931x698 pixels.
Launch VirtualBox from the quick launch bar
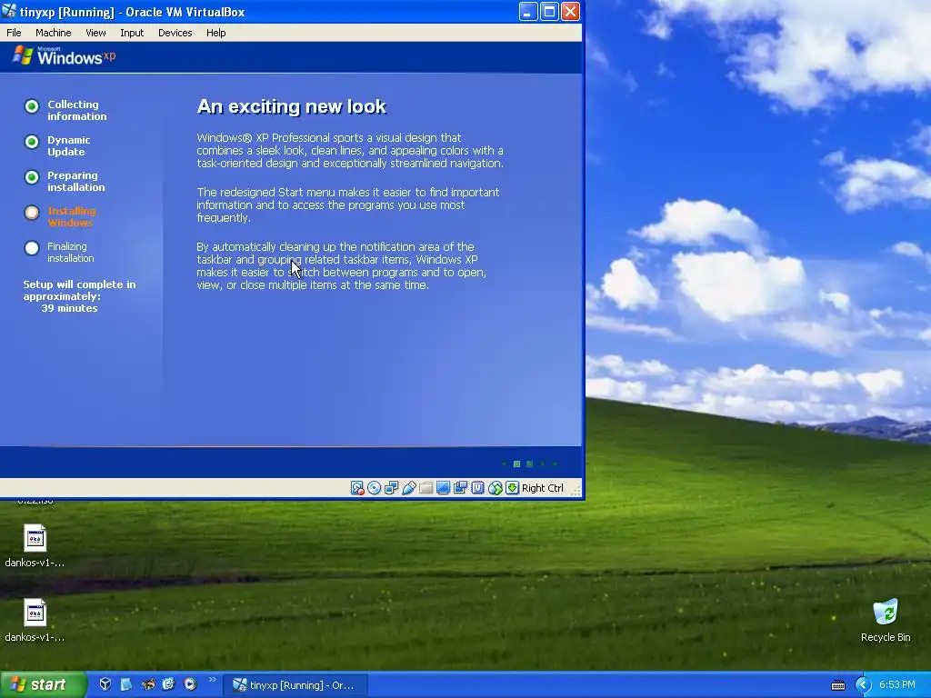point(105,684)
